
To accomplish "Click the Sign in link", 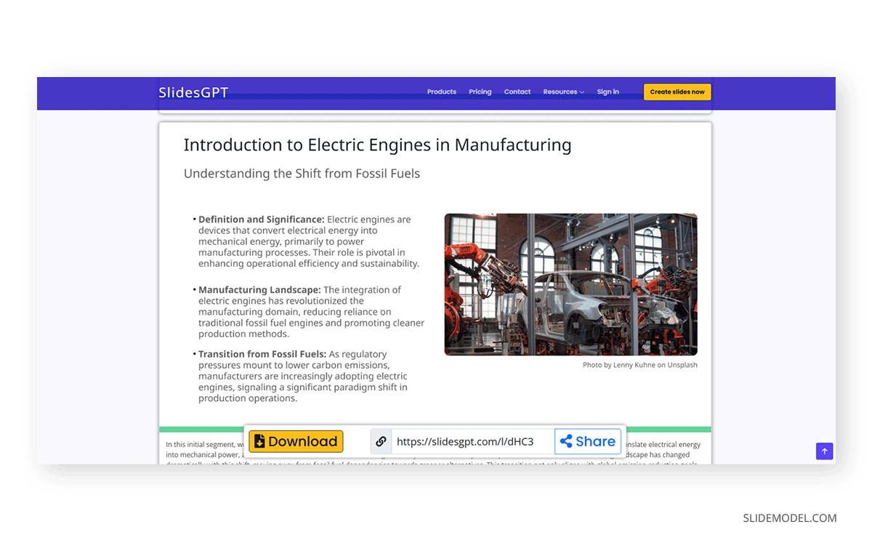I will (x=608, y=92).
